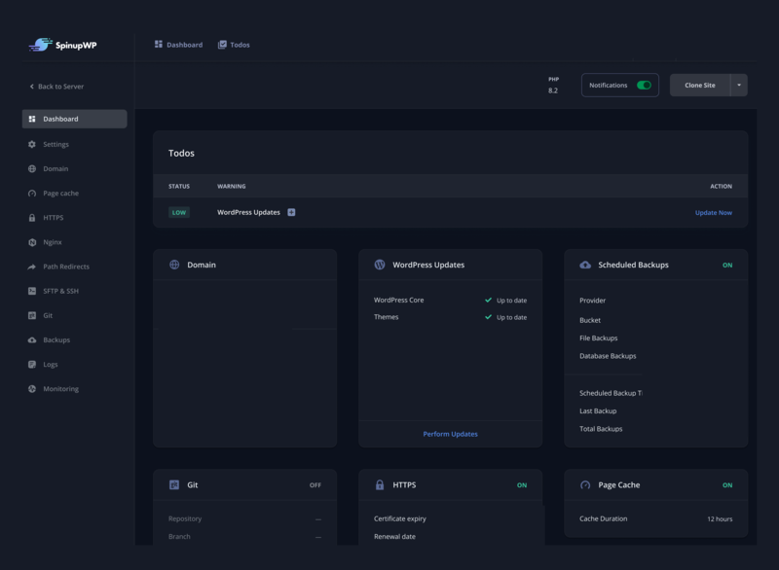This screenshot has height=570, width=779.
Task: Click the Page Cache ON status label
Action: [727, 485]
